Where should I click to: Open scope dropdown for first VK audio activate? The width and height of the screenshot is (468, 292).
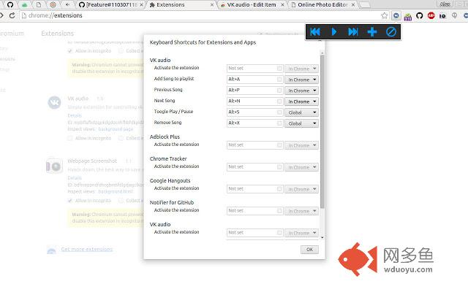pos(301,69)
